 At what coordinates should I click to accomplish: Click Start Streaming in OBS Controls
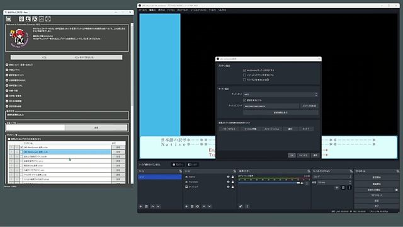coord(377,177)
